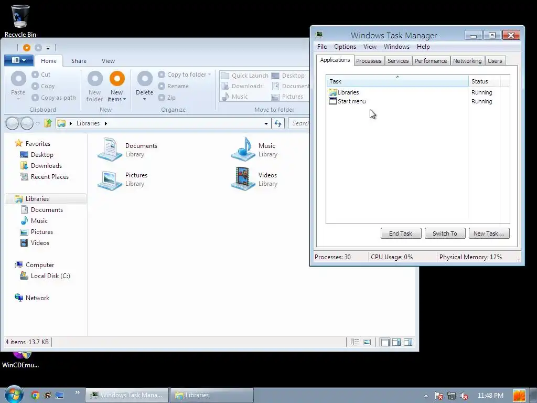Switch to the Home ribbon tab
The image size is (537, 403).
tap(49, 61)
